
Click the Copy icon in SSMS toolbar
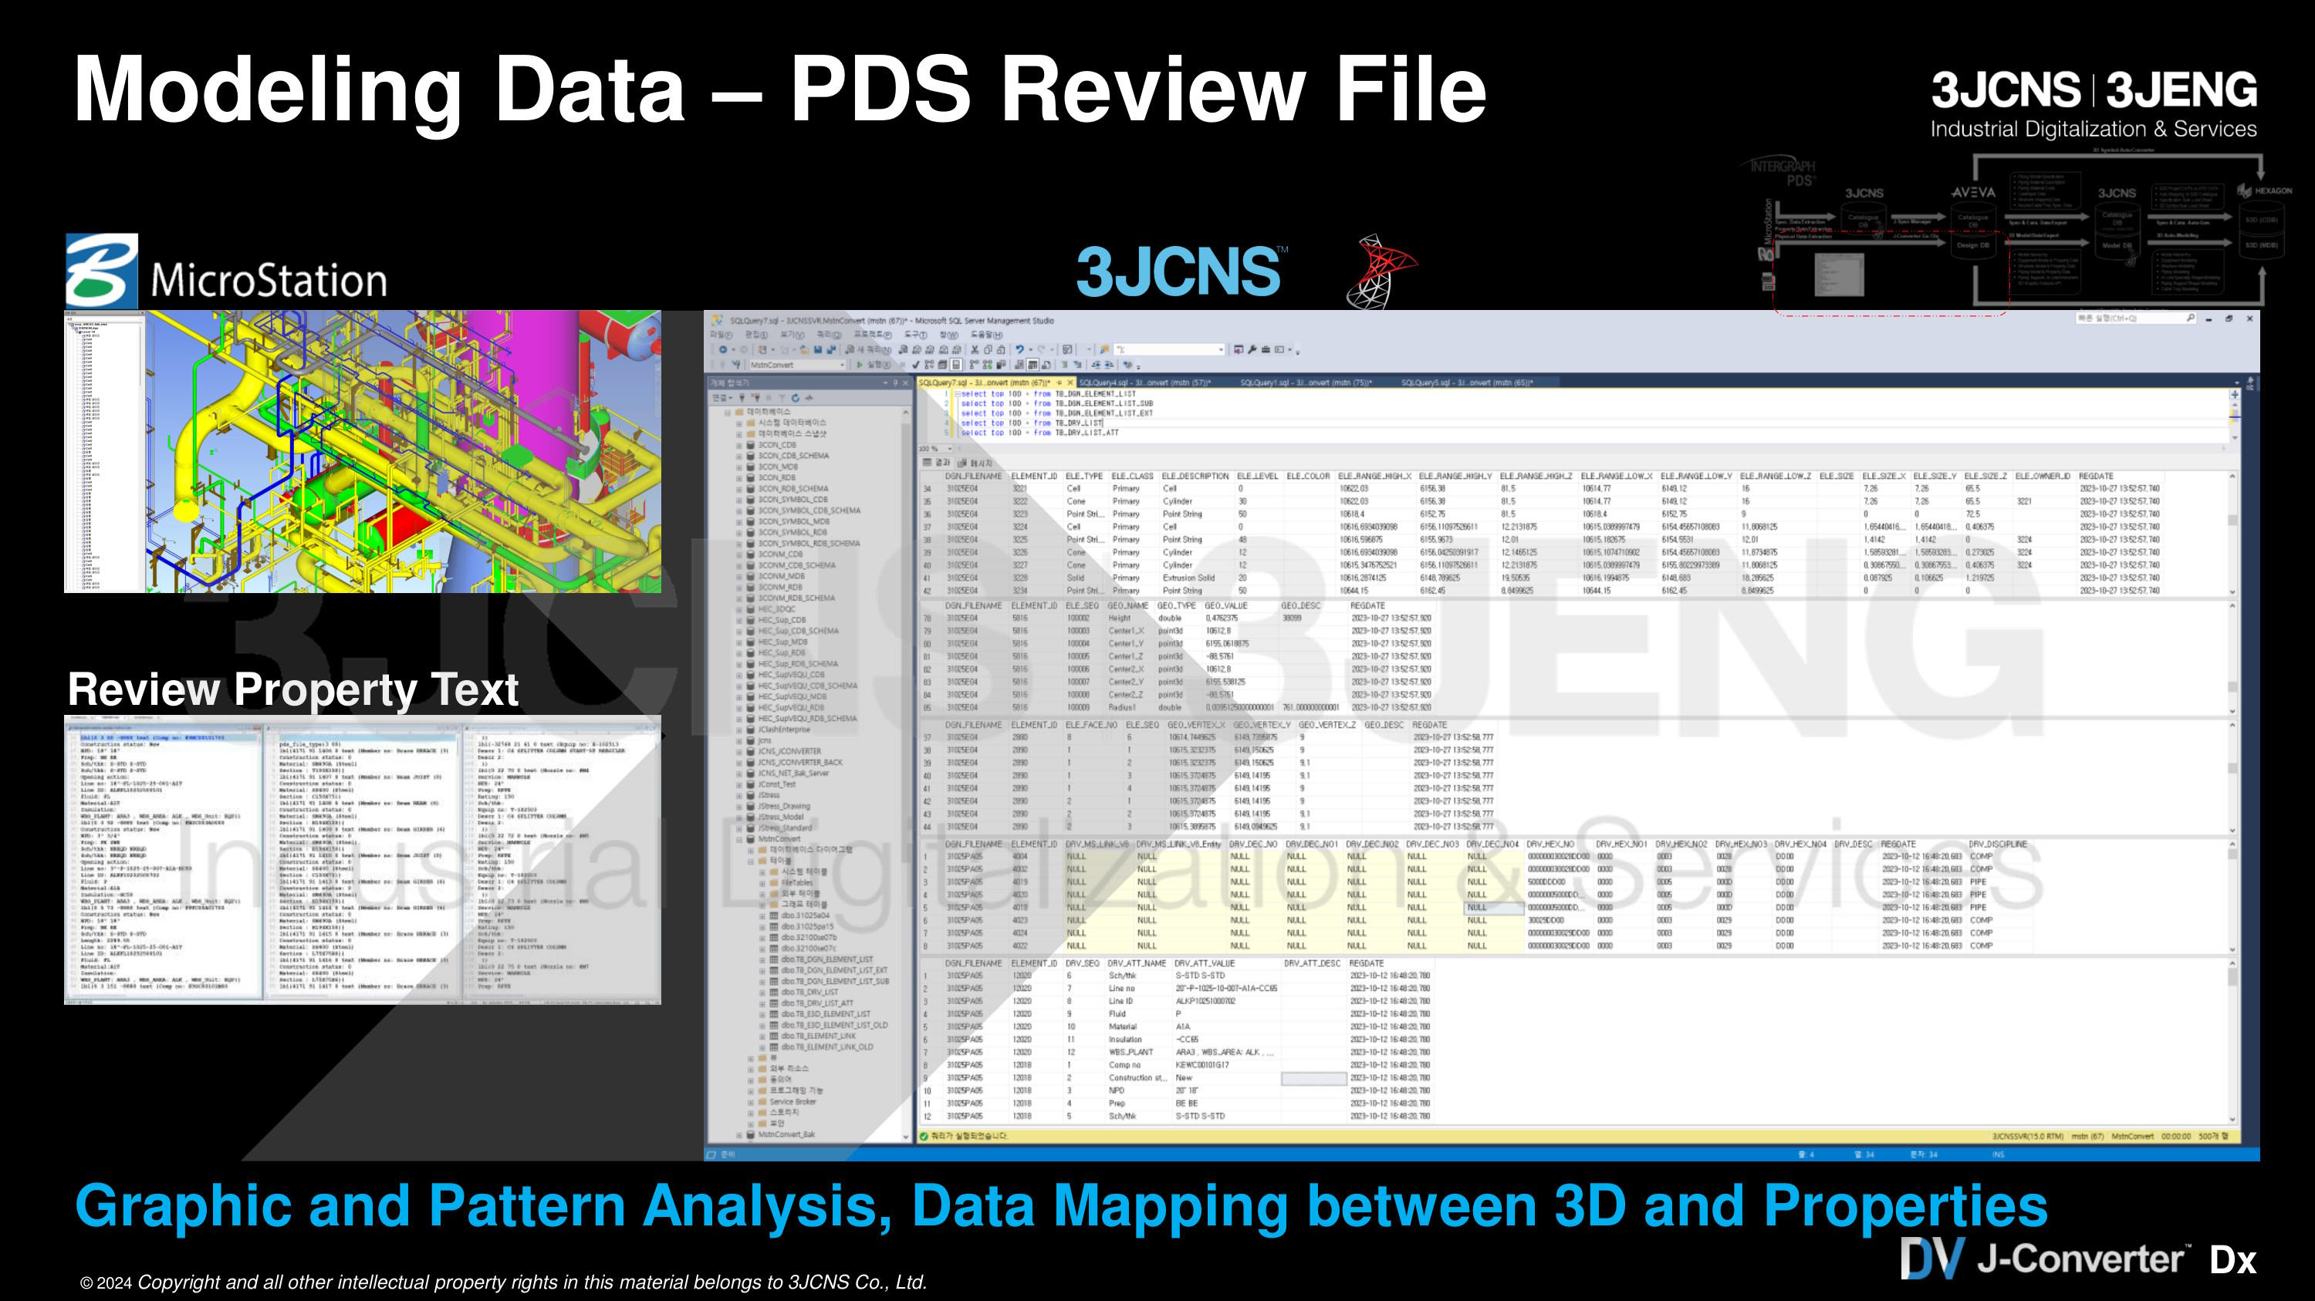click(988, 350)
